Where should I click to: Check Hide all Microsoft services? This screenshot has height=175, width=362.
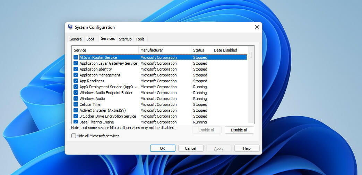(74, 136)
